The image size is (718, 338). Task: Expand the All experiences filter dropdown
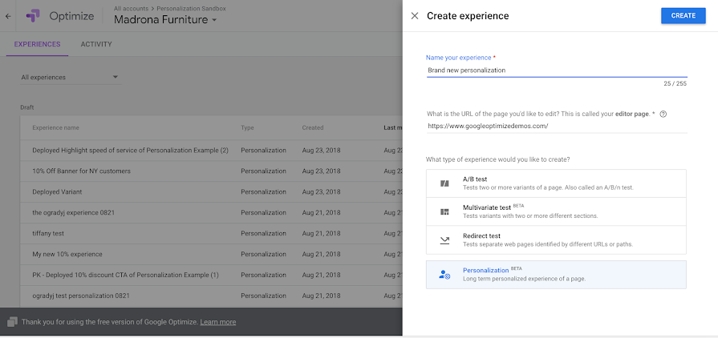[70, 77]
